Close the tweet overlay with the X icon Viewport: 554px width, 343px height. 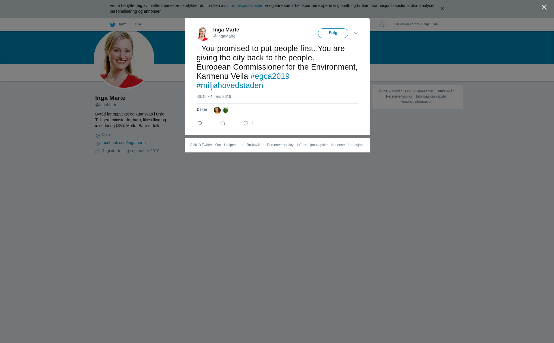coord(544,7)
